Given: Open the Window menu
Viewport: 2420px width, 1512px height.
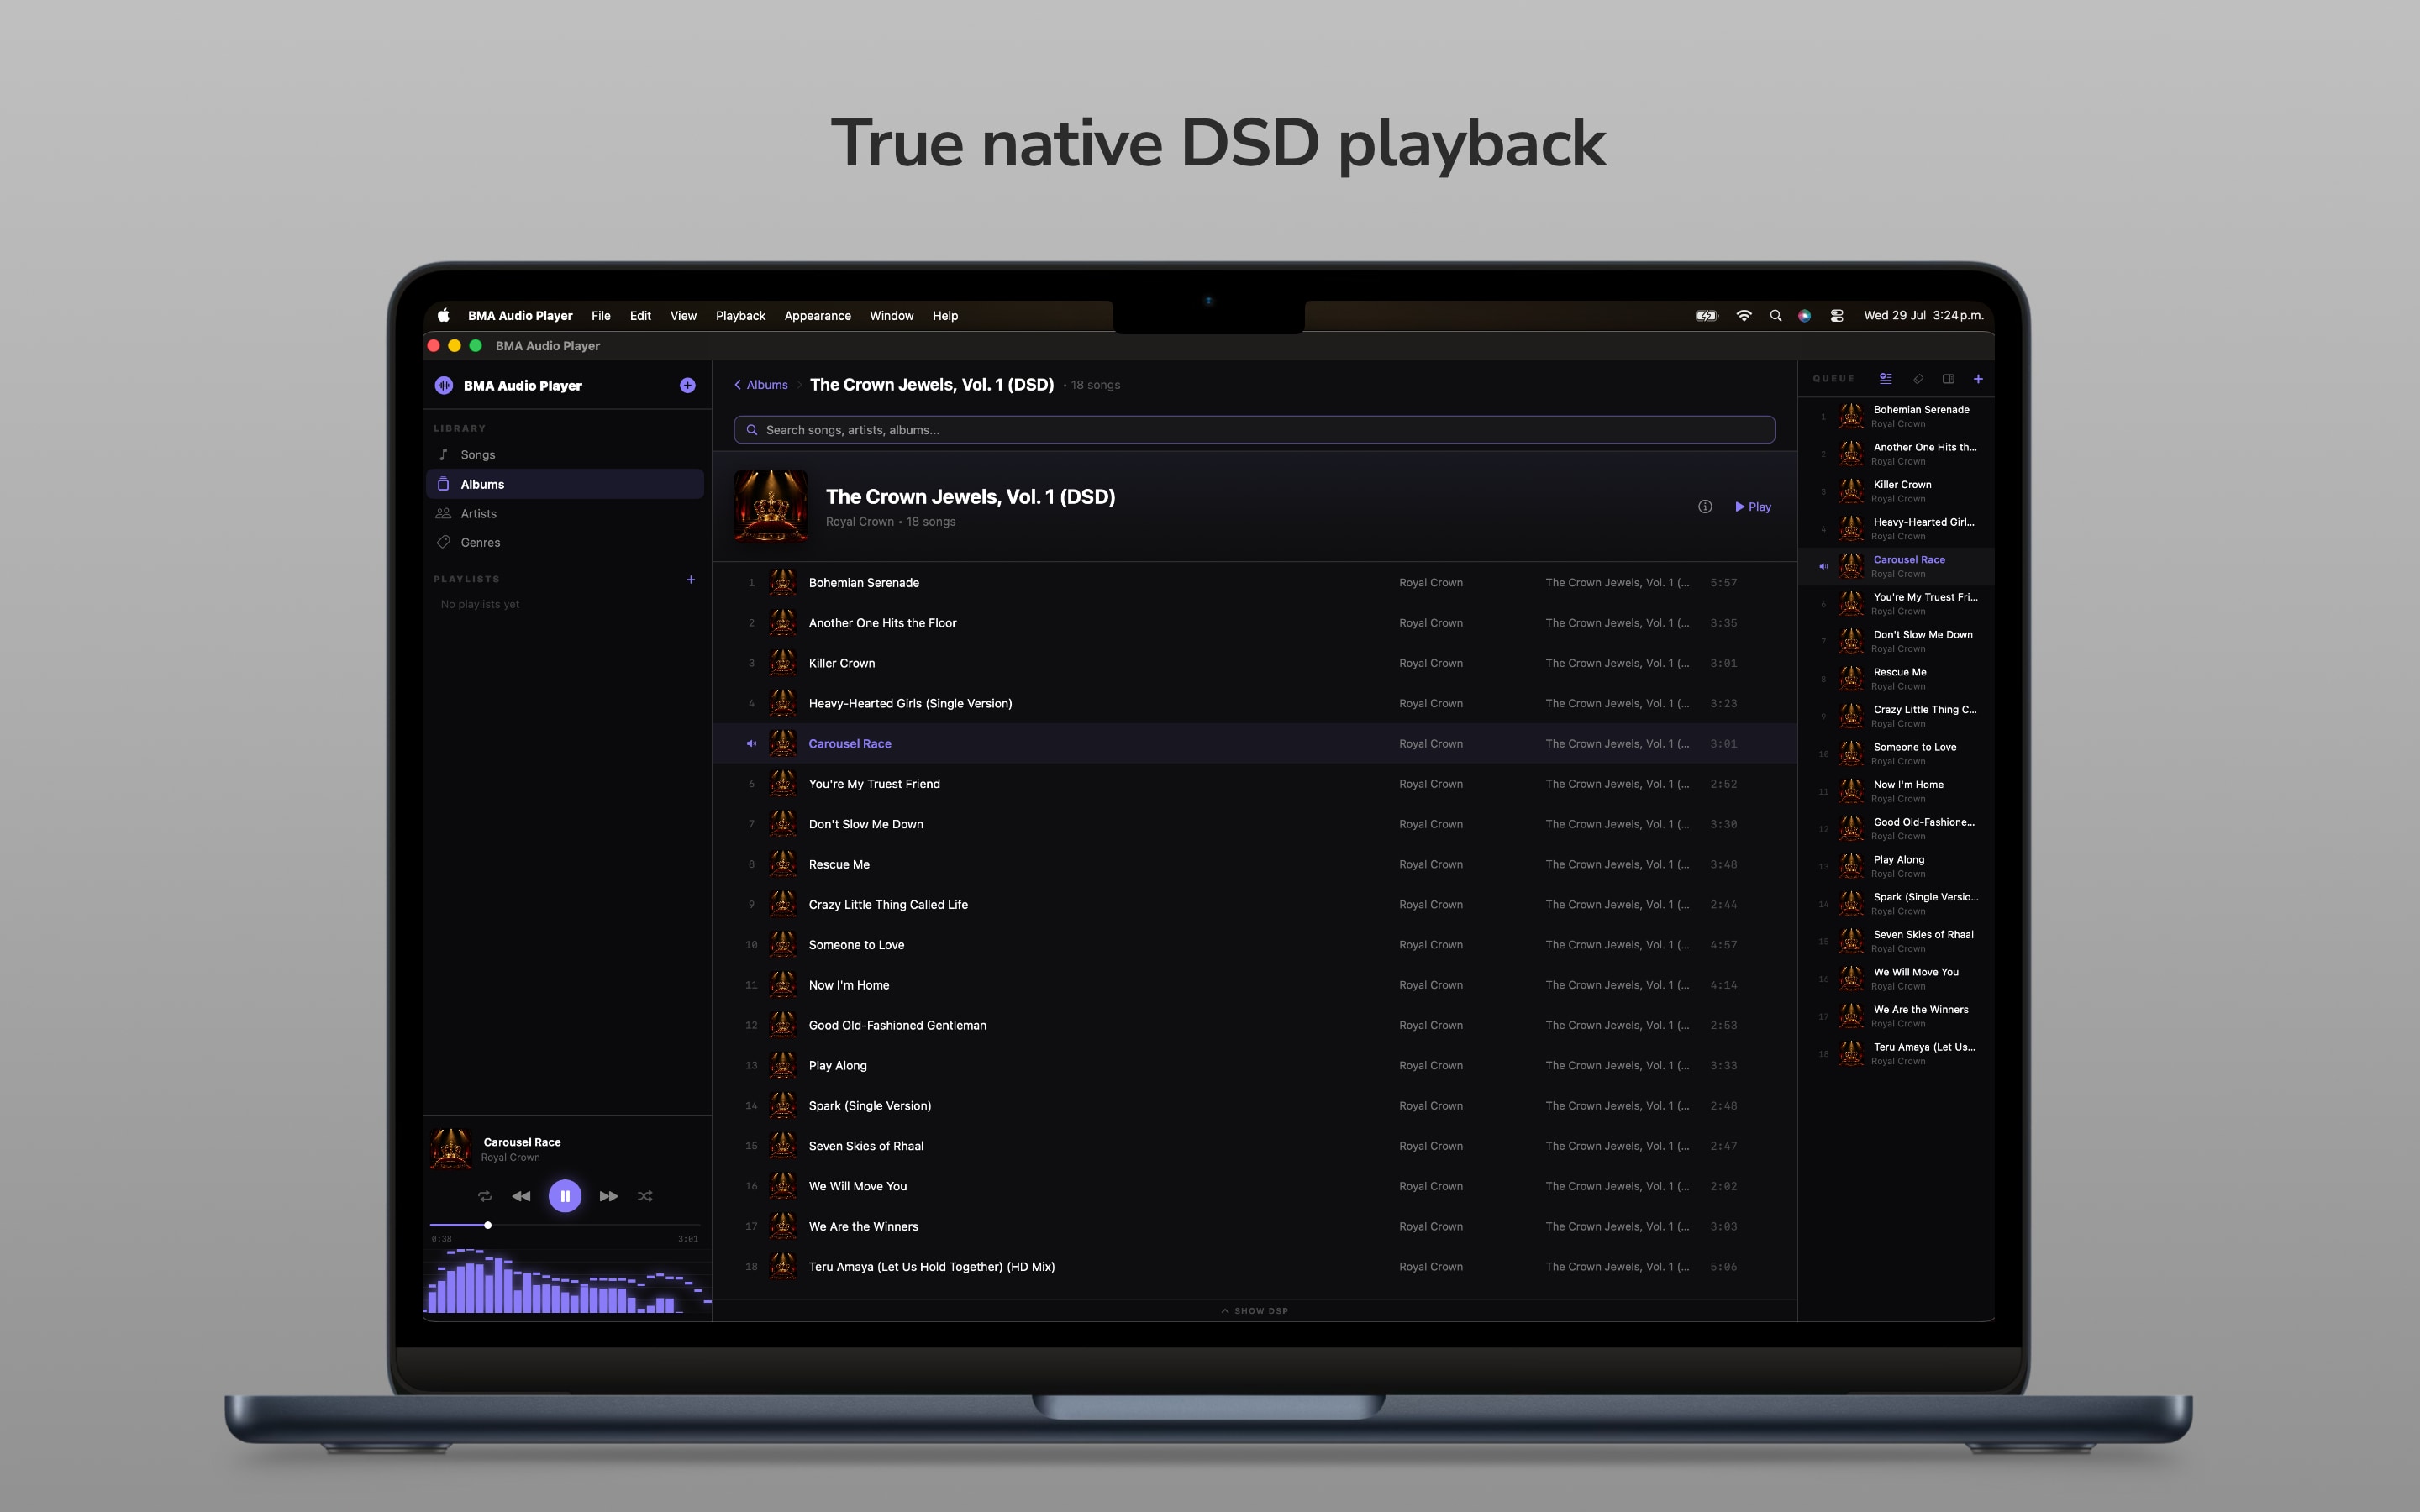Looking at the screenshot, I should 891,316.
